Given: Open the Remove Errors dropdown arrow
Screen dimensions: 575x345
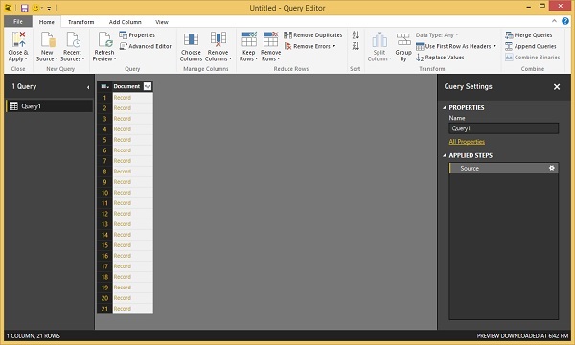Looking at the screenshot, I should tap(334, 46).
